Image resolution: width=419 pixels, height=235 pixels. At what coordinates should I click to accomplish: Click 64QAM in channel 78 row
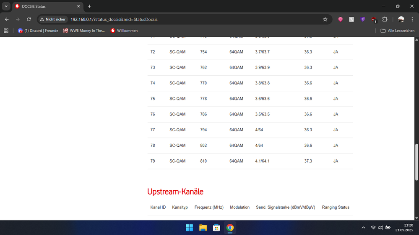coord(236,146)
